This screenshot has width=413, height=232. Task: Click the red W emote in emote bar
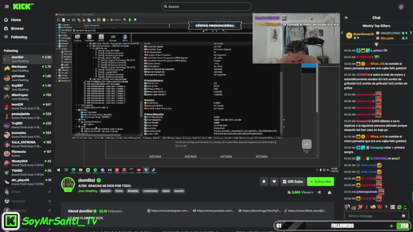pyautogui.click(x=380, y=207)
